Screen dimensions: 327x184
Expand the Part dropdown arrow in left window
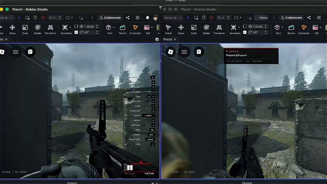tap(114, 27)
